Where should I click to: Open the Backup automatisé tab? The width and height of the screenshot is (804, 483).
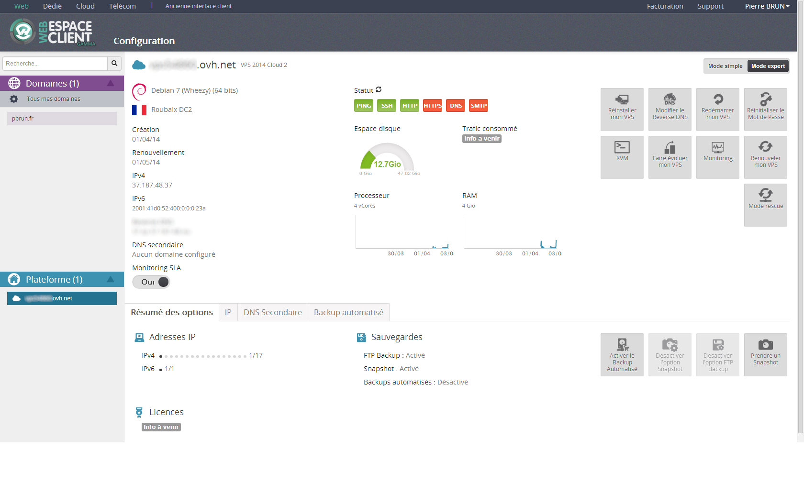pyautogui.click(x=348, y=312)
